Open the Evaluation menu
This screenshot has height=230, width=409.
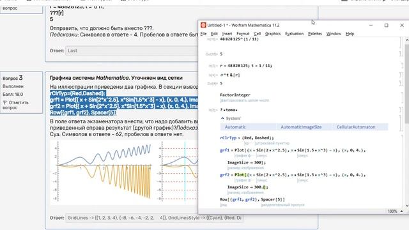pyautogui.click(x=294, y=34)
